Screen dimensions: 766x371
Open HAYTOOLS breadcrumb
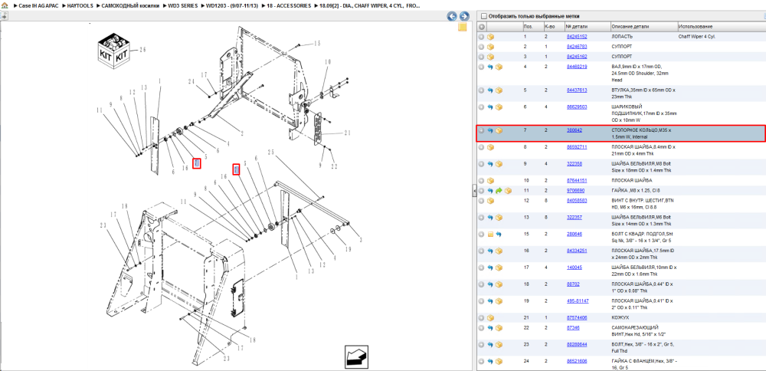click(x=80, y=5)
